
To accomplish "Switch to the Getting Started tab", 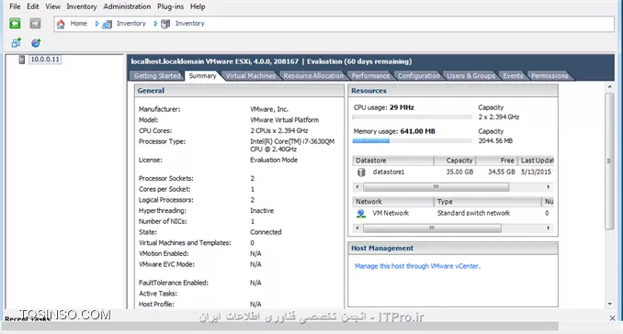I will pos(157,76).
